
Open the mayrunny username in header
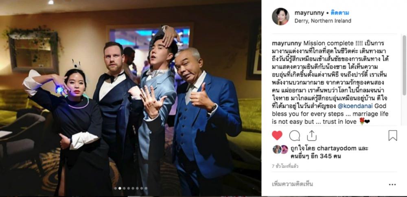coord(309,13)
